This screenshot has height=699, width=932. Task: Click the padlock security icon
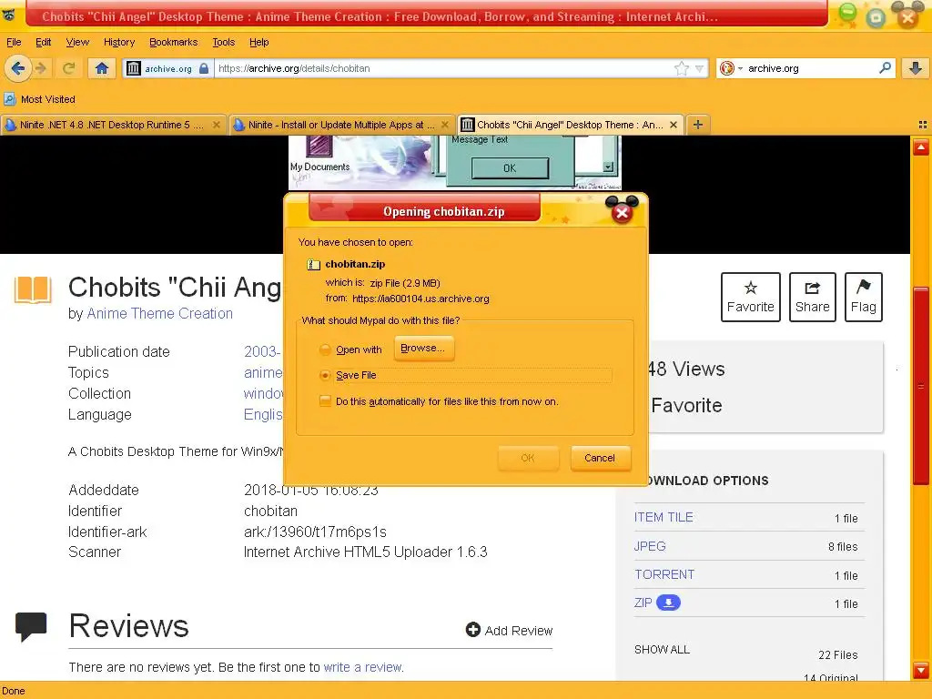(x=204, y=68)
